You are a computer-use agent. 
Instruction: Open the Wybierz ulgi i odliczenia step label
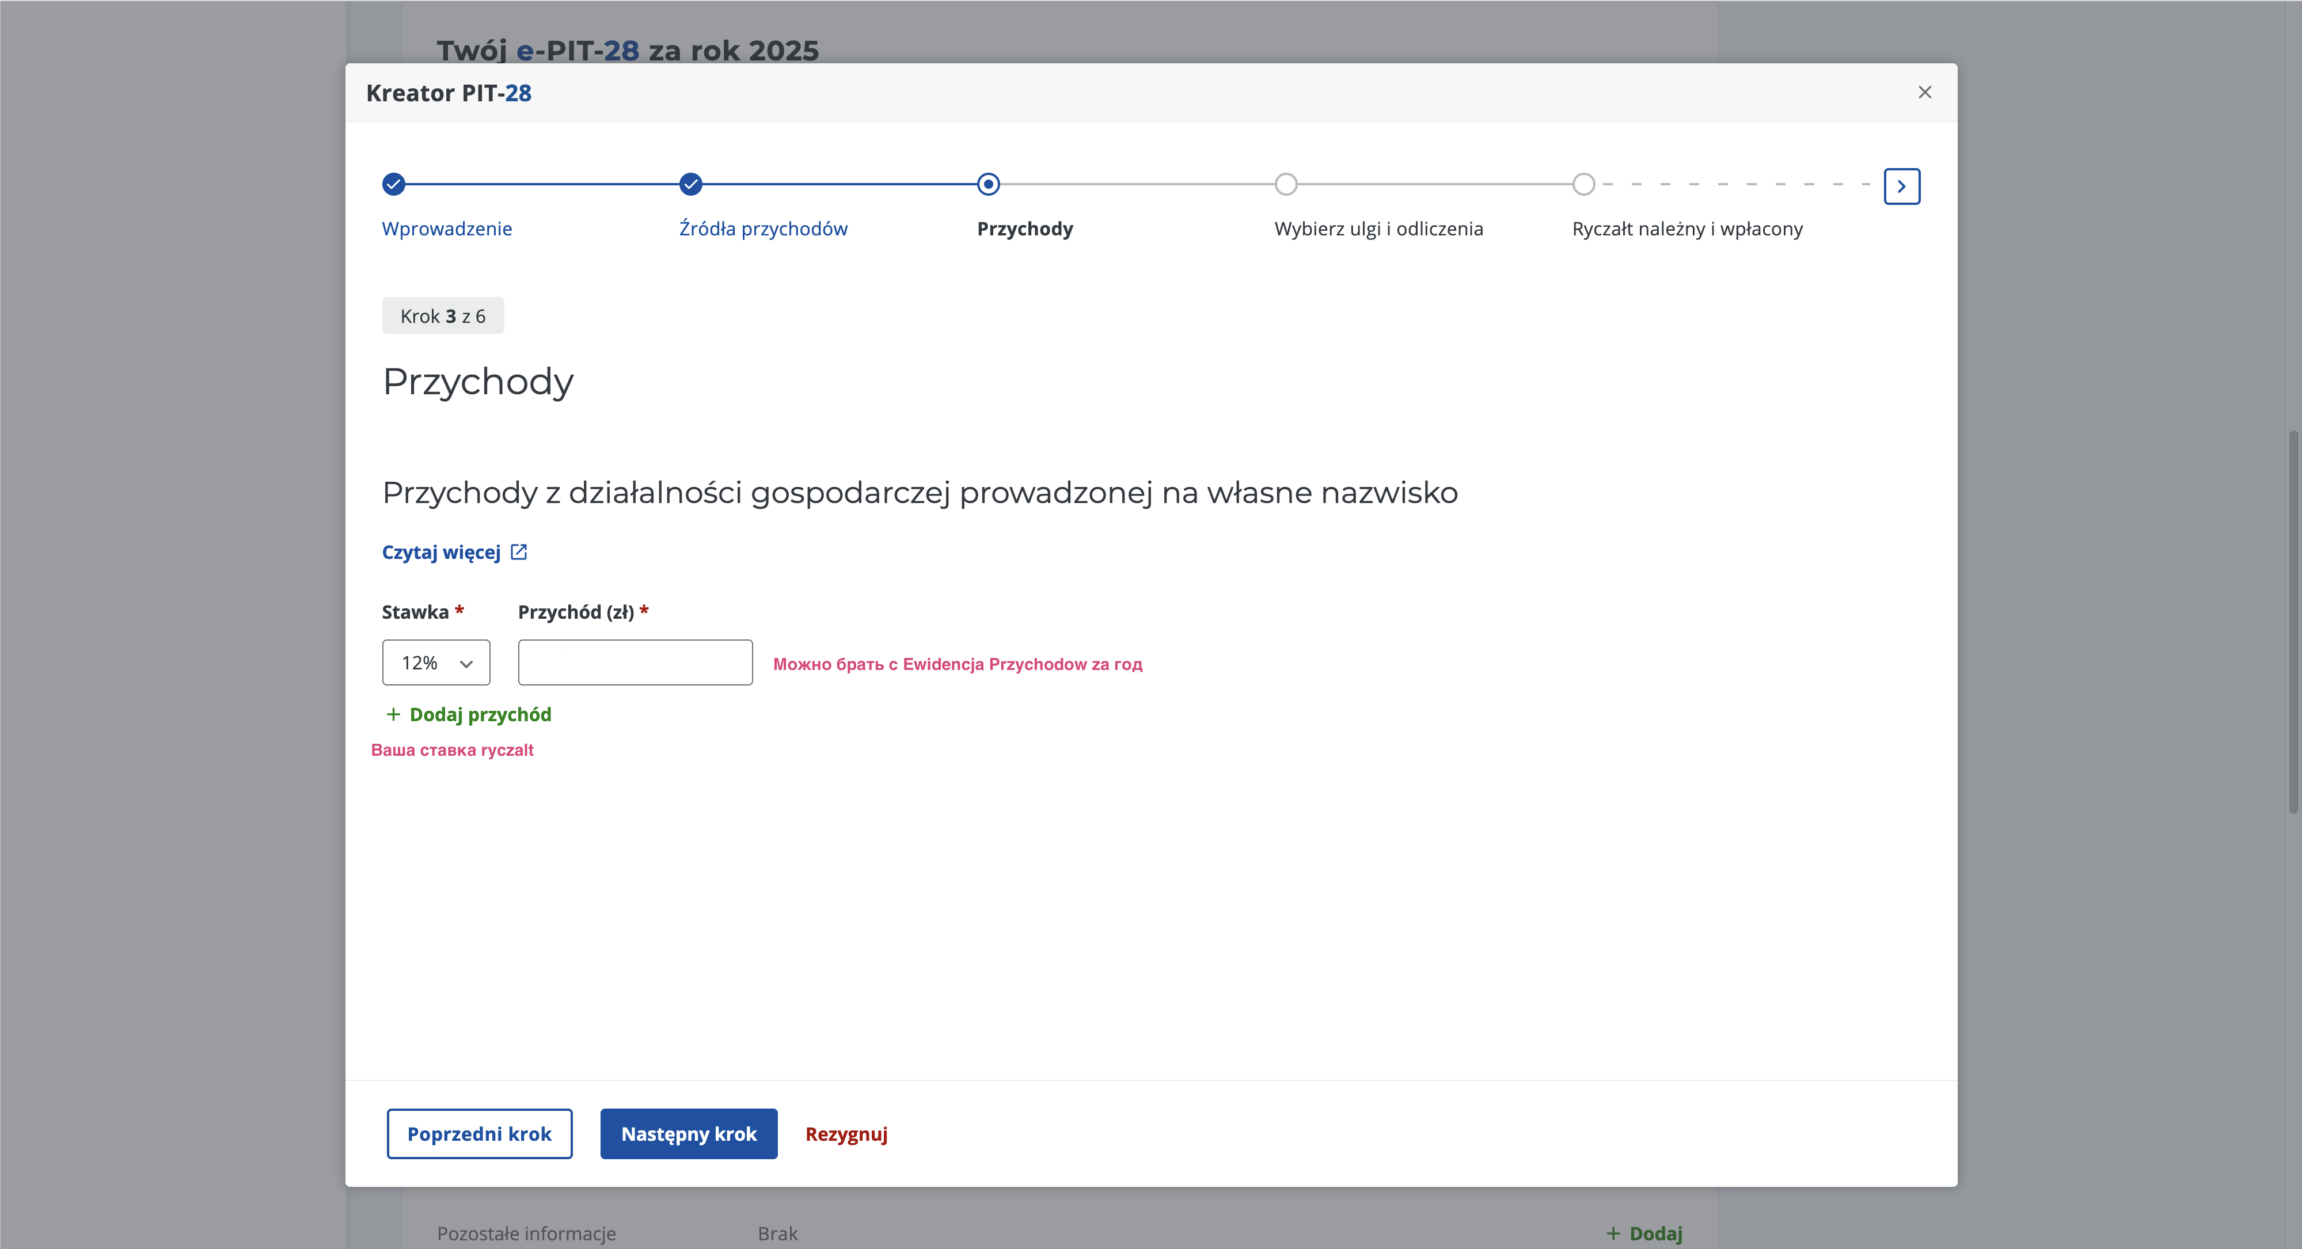1378,229
